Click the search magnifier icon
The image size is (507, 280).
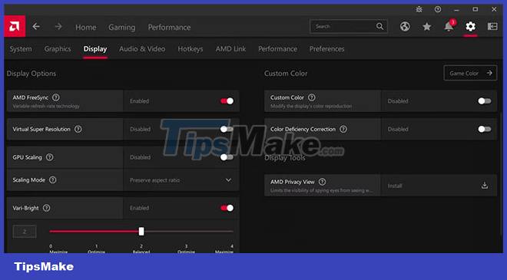(x=379, y=27)
